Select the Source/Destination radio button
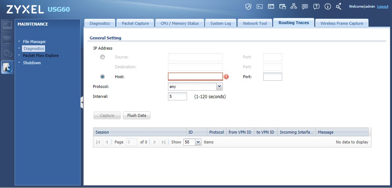 pos(102,57)
